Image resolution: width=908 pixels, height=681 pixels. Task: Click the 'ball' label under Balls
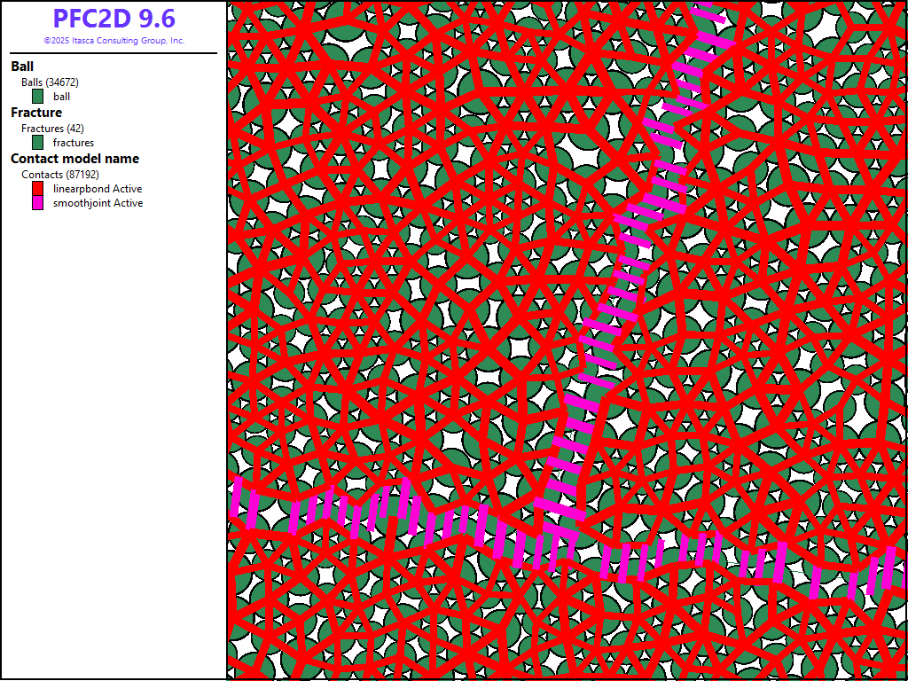tap(61, 97)
